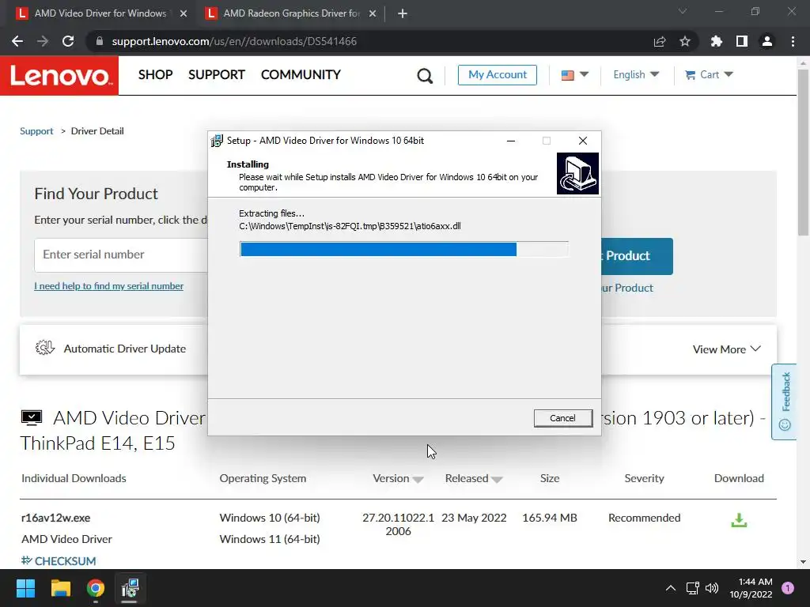
Task: Open the SUPPORT menu
Action: click(217, 75)
